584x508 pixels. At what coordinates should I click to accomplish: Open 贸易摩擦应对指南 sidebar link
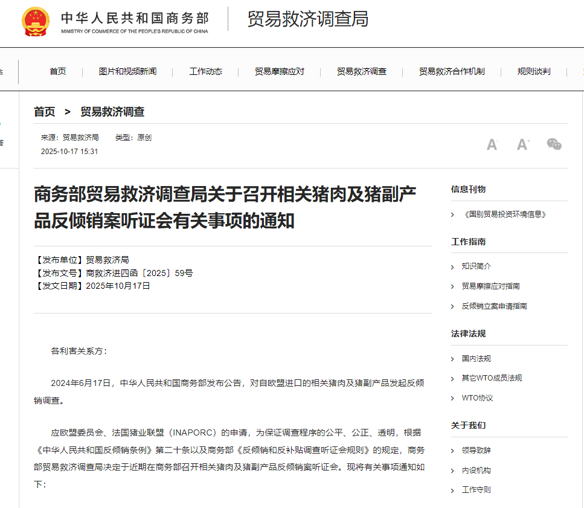490,286
